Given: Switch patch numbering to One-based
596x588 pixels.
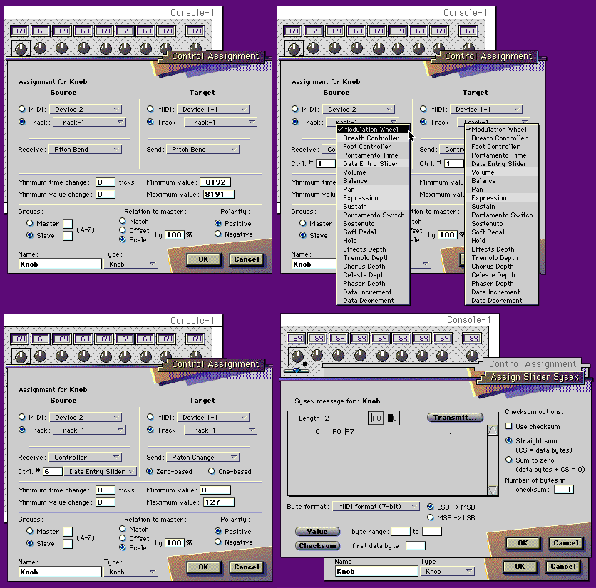Looking at the screenshot, I should point(212,471).
